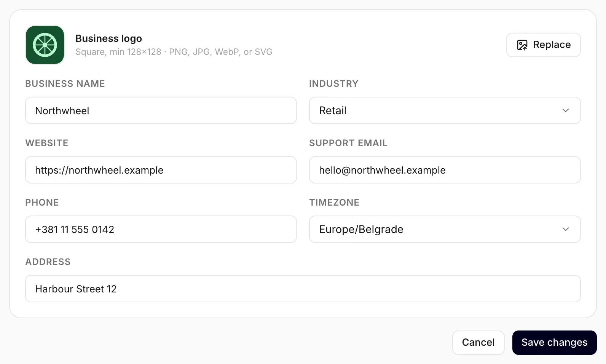Click the 'Business logo' heading text
Screen dimensions: 606x364
click(x=108, y=38)
